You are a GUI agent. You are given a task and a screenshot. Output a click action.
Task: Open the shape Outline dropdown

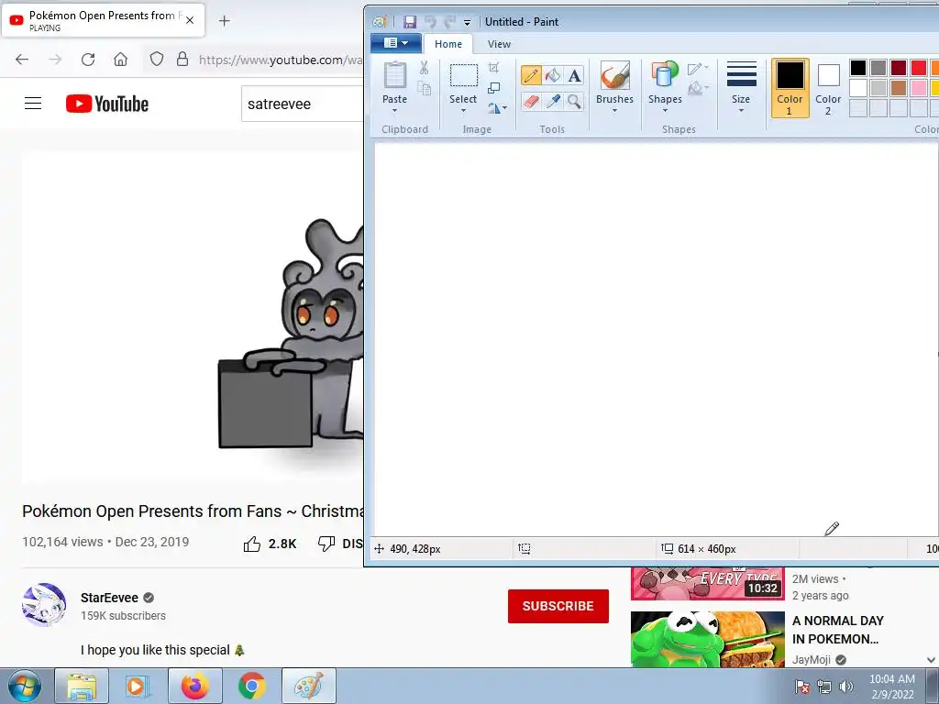698,68
